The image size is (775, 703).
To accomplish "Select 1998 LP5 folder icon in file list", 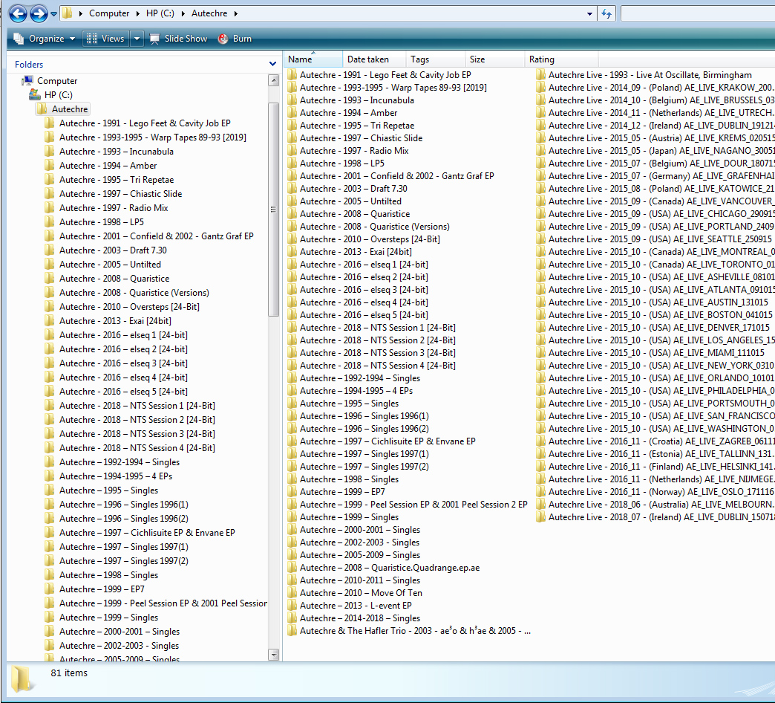I will pos(292,163).
